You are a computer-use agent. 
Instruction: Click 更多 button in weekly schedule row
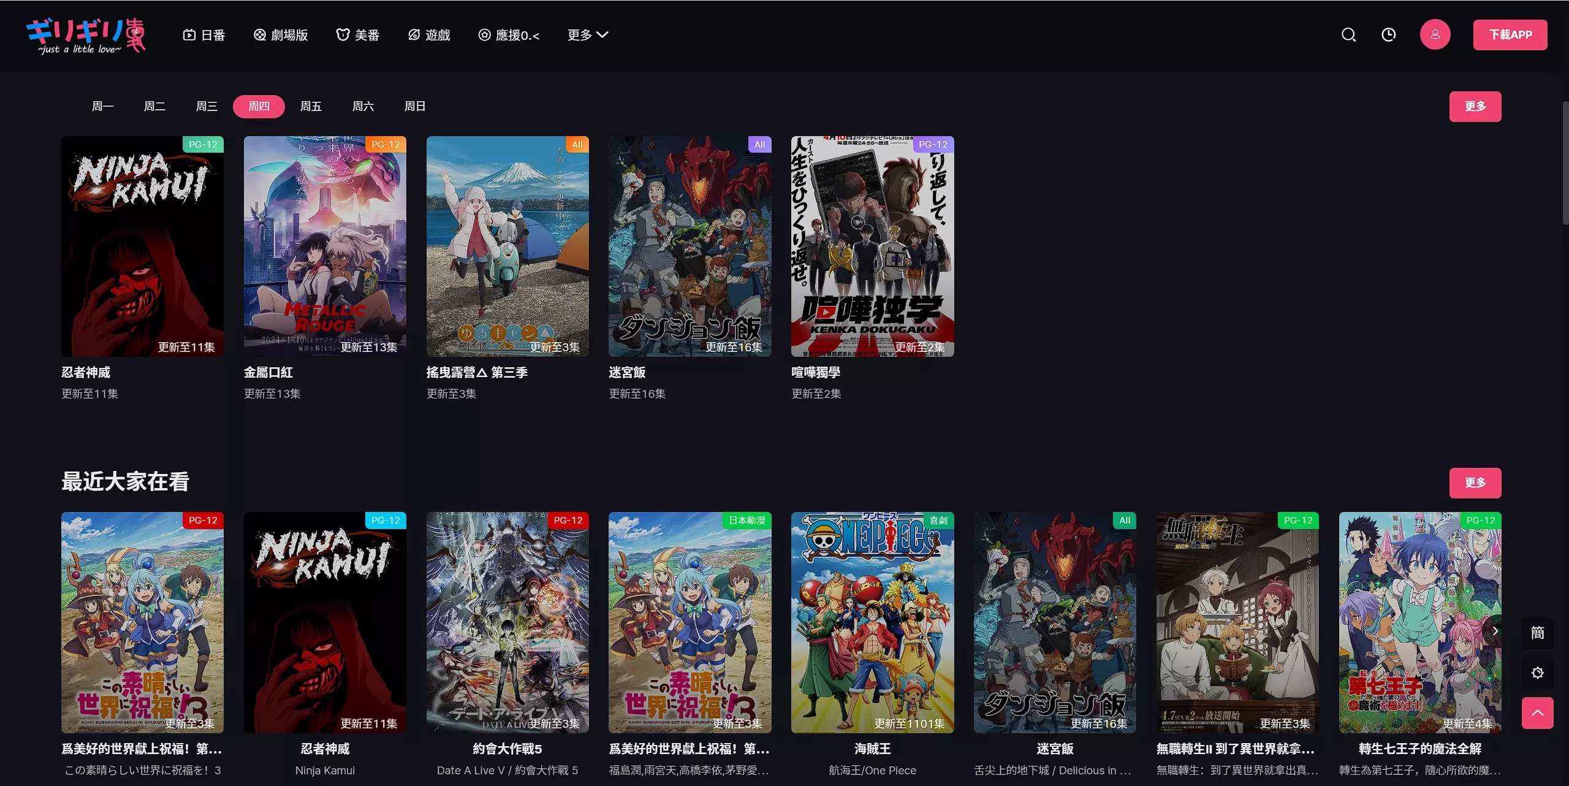[x=1475, y=107]
